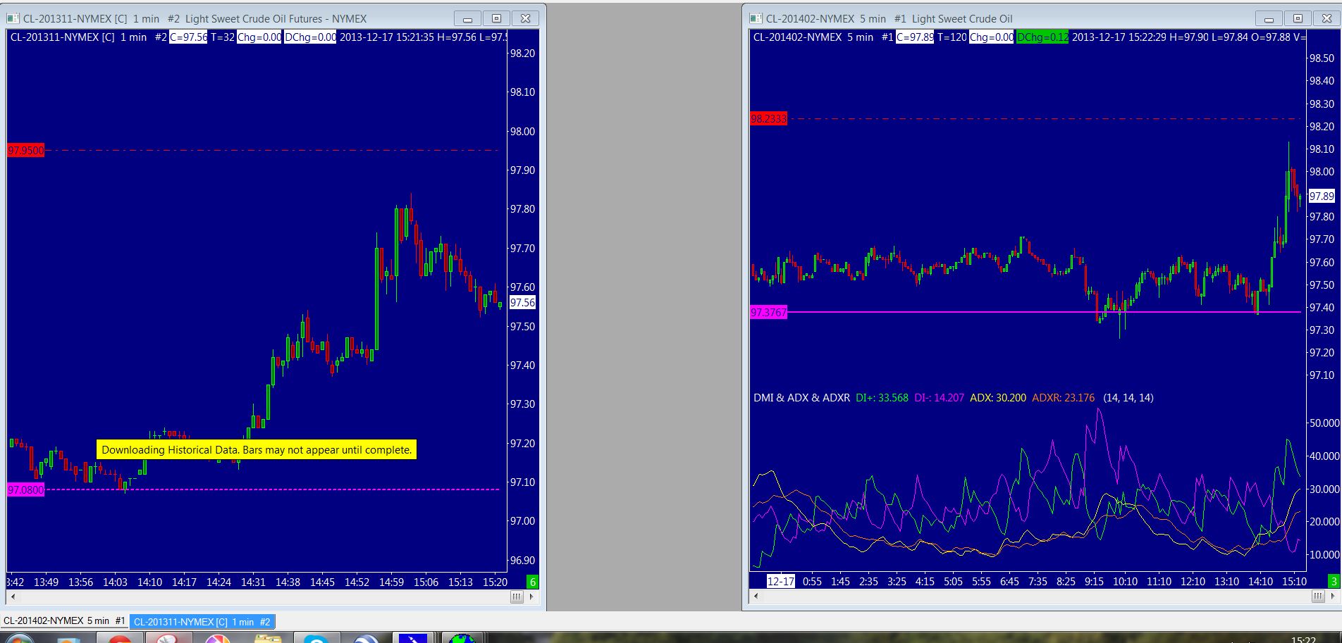Click the chart icon in CL-201311 window title bar

pyautogui.click(x=13, y=18)
